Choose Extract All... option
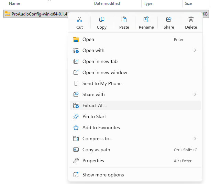Screen dimensions: 211x184 (135, 105)
